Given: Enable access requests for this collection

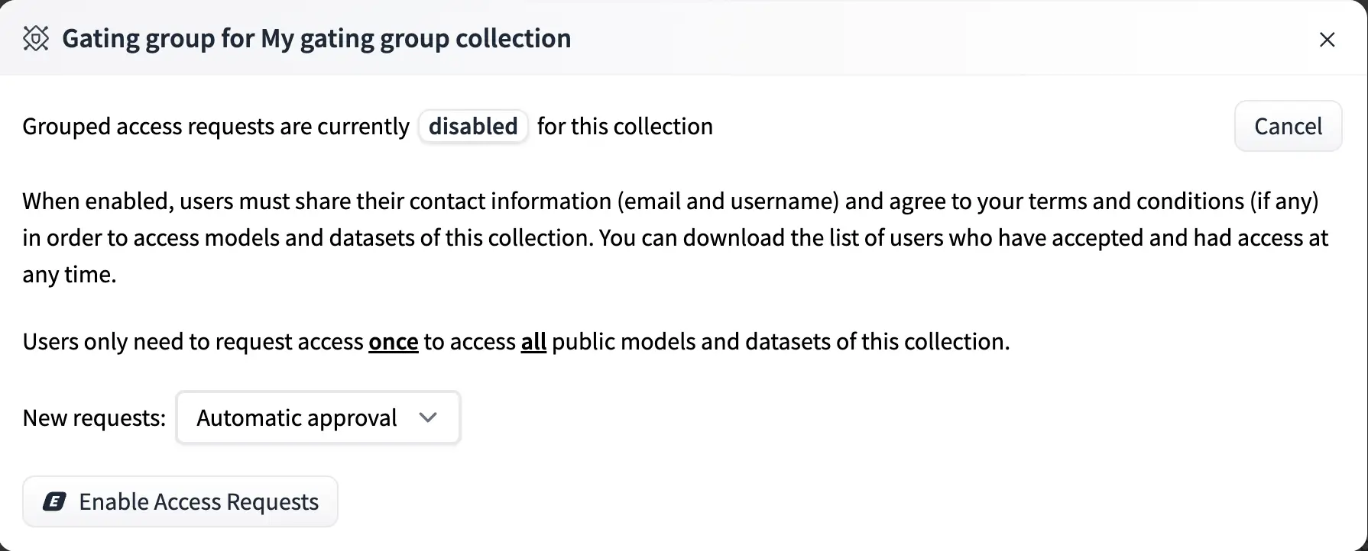Looking at the screenshot, I should pos(180,501).
